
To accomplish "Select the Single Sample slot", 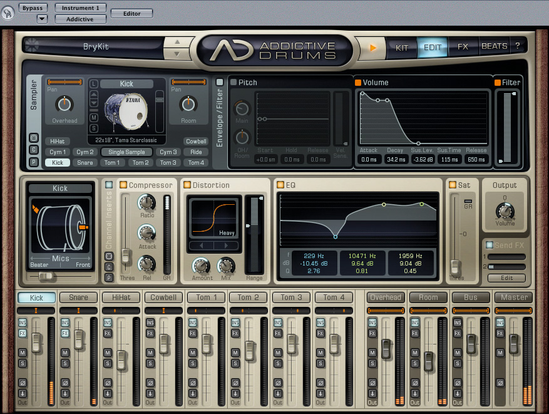I will click(126, 152).
